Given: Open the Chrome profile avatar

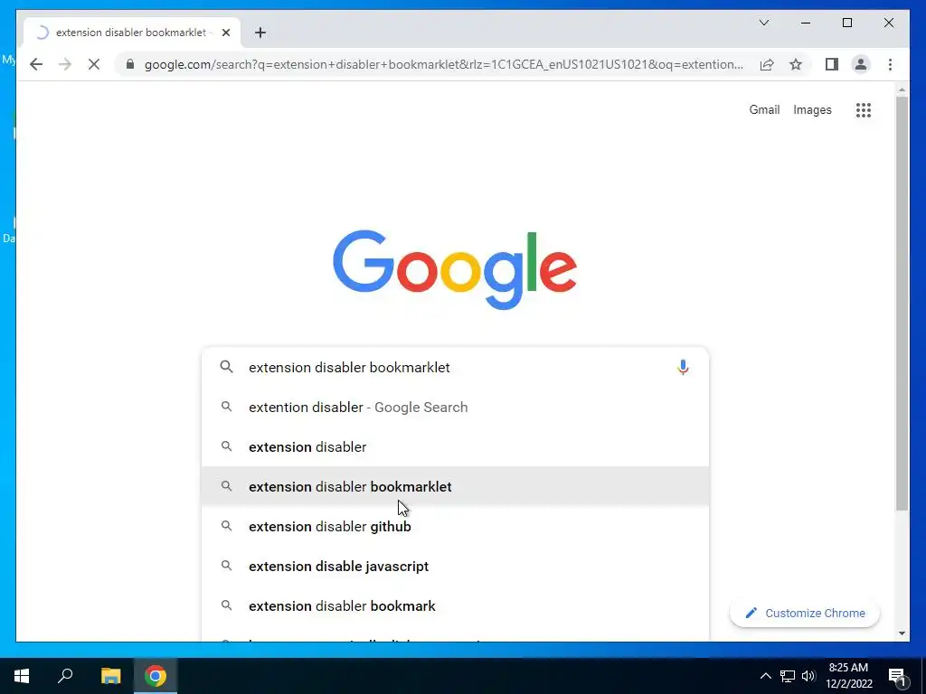Looking at the screenshot, I should [861, 64].
